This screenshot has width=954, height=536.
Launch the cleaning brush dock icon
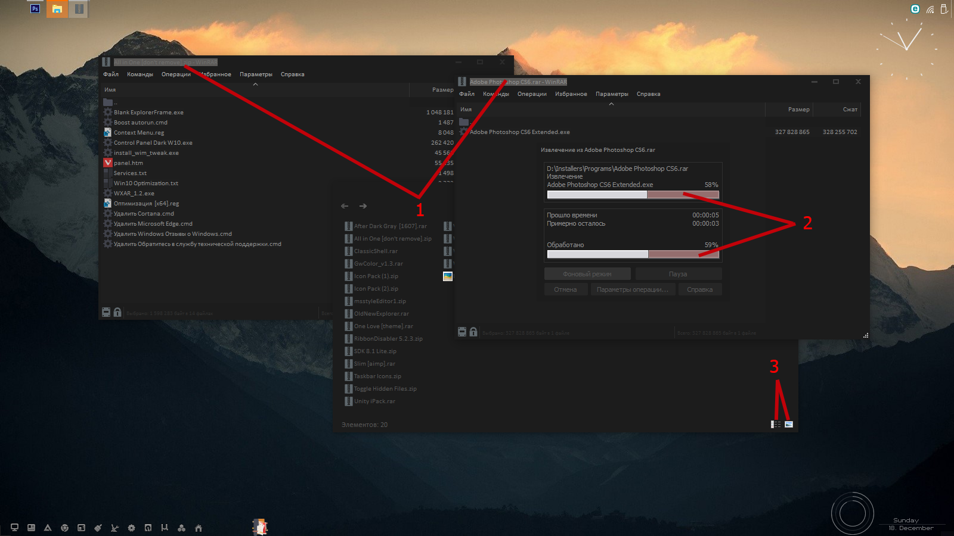click(98, 528)
